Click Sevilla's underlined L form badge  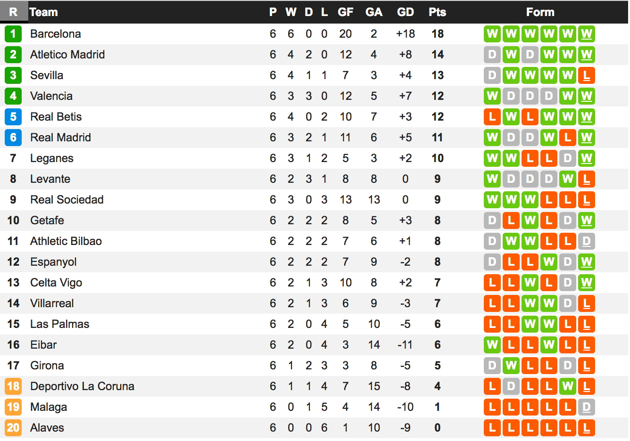[x=587, y=75]
